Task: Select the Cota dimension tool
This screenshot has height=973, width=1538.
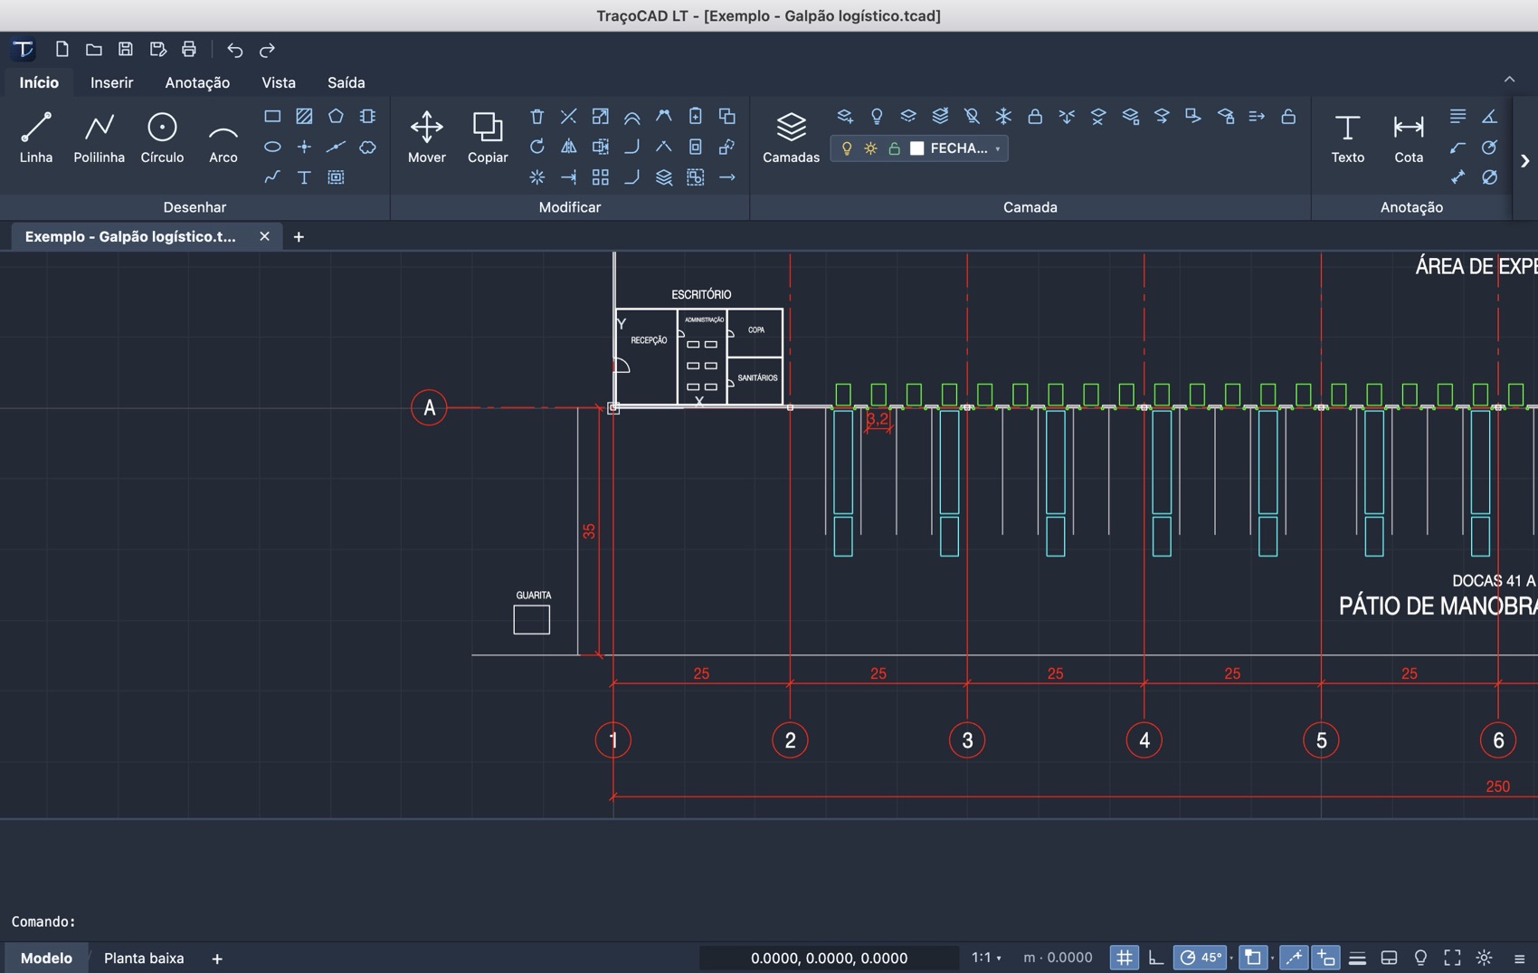Action: [1409, 138]
